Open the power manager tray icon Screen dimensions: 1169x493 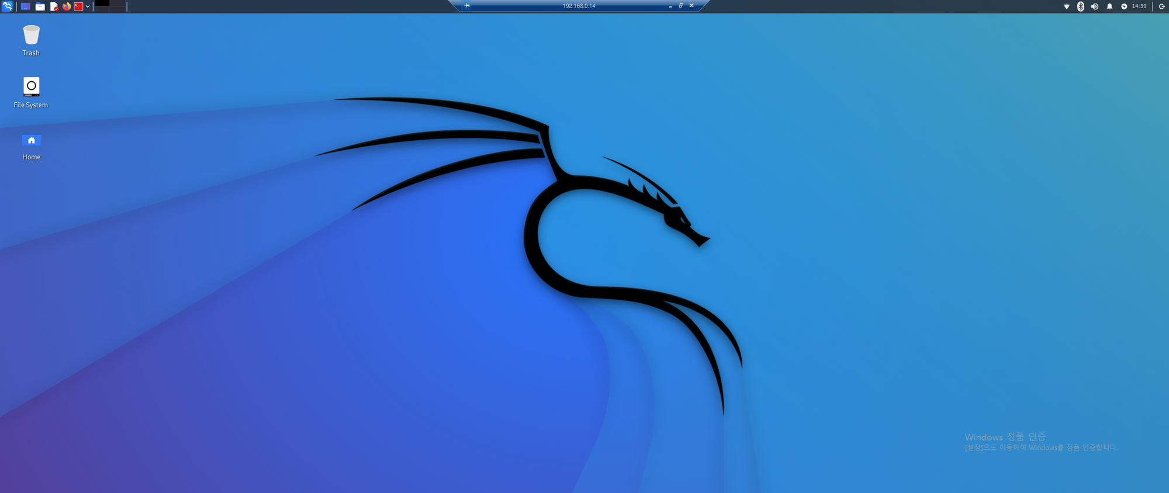(1124, 6)
